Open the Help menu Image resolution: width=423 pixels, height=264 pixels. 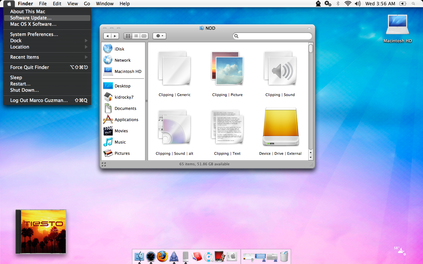tap(125, 4)
